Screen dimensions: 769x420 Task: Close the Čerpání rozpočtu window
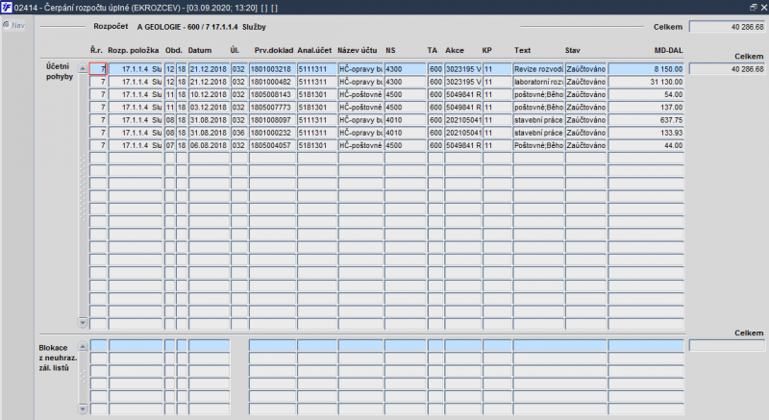[763, 7]
